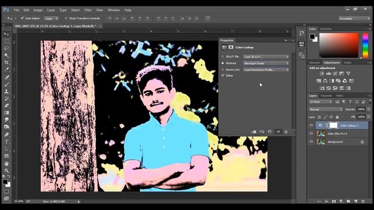Image resolution: width=374 pixels, height=210 pixels.
Task: Hide the Color Efex Pro 4 layer
Action: [311, 134]
